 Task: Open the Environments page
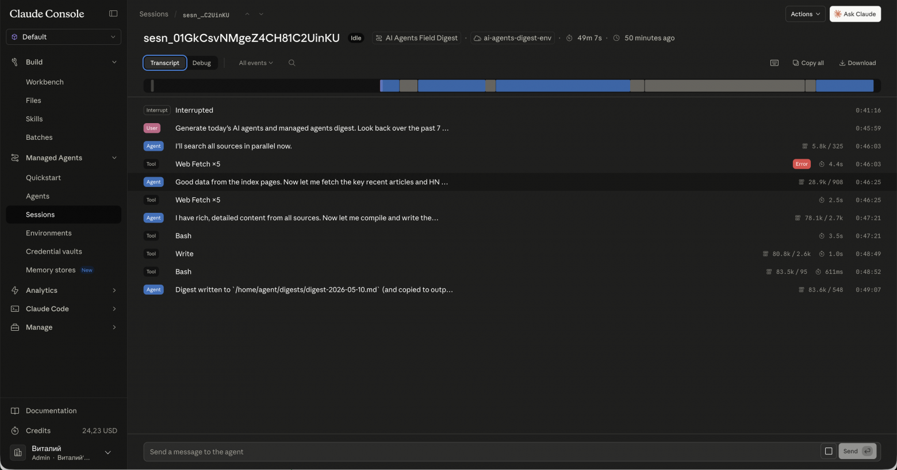(49, 233)
